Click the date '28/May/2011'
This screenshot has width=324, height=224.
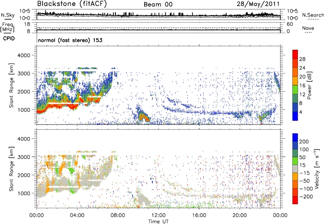click(258, 4)
